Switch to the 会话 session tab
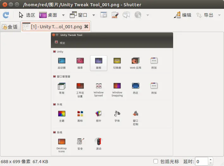The image size is (224, 166). point(10,27)
